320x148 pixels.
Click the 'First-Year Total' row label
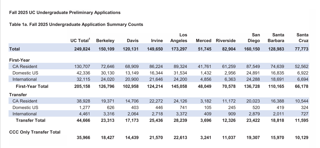(x=32, y=86)
